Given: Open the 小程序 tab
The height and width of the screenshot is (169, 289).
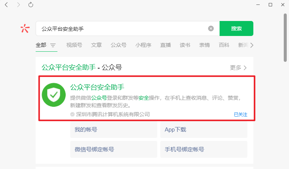Looking at the screenshot, I should coord(143,45).
